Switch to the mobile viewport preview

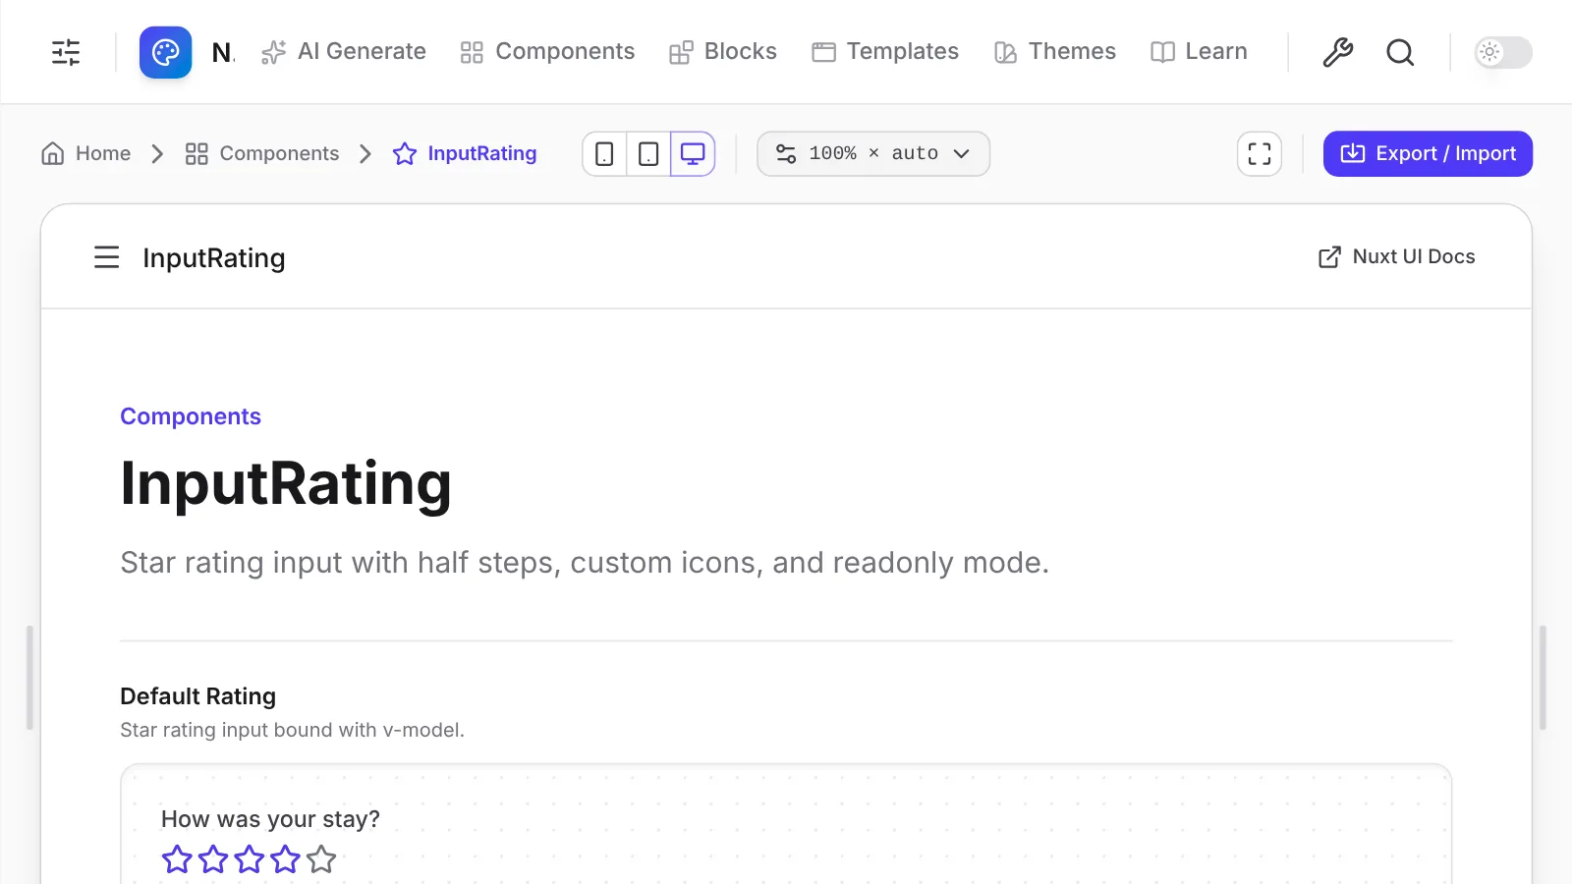[604, 154]
